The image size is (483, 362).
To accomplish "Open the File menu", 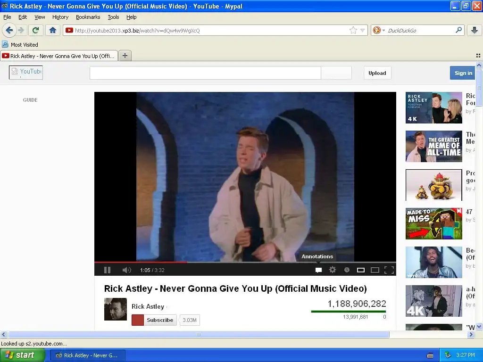I will 7,17.
